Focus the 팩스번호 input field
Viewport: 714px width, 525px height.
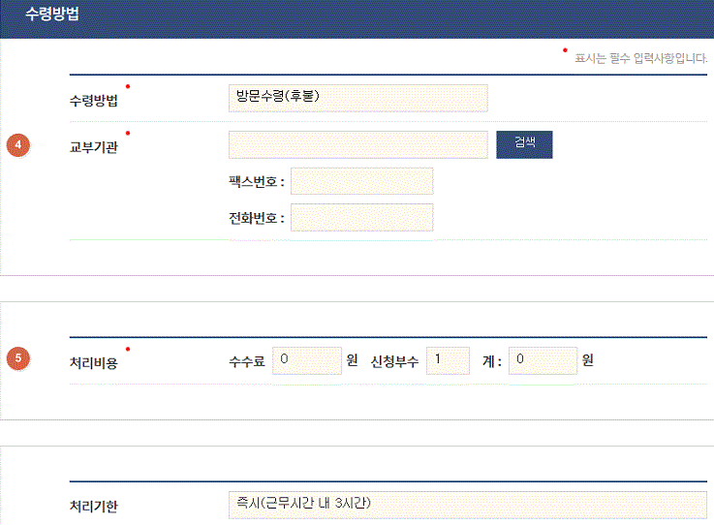coord(362,181)
